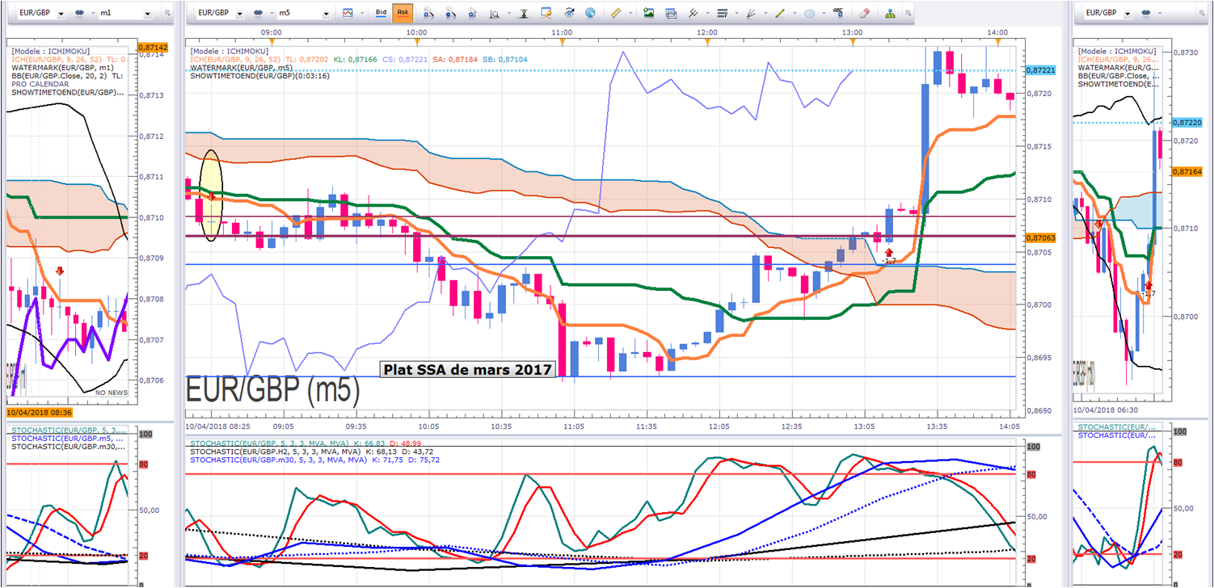Click the green hierarchy tree icon
Image resolution: width=1214 pixels, height=588 pixels.
(x=890, y=13)
